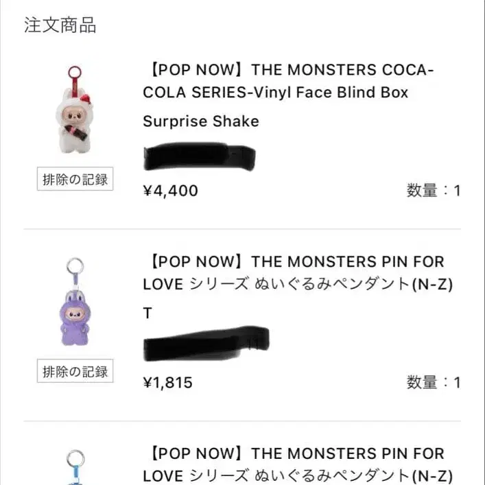Click 数量：1 beside the ¥4,400 price
The width and height of the screenshot is (485, 485).
pos(433,191)
